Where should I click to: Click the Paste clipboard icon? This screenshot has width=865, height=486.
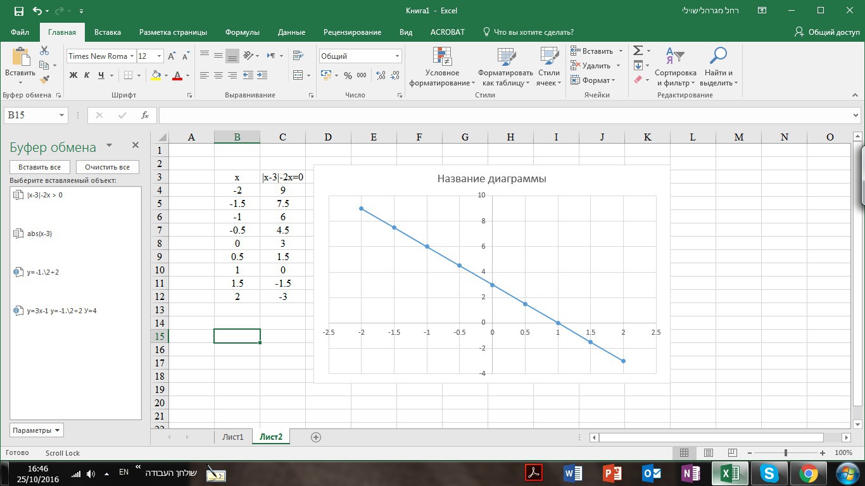(20, 58)
